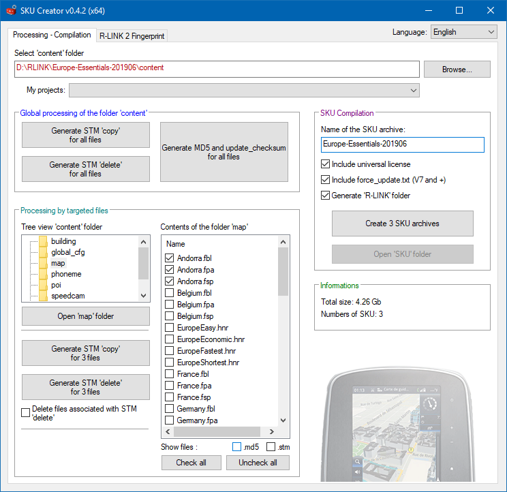This screenshot has height=492, width=507.
Task: Click the Uncheck all button
Action: click(x=258, y=463)
